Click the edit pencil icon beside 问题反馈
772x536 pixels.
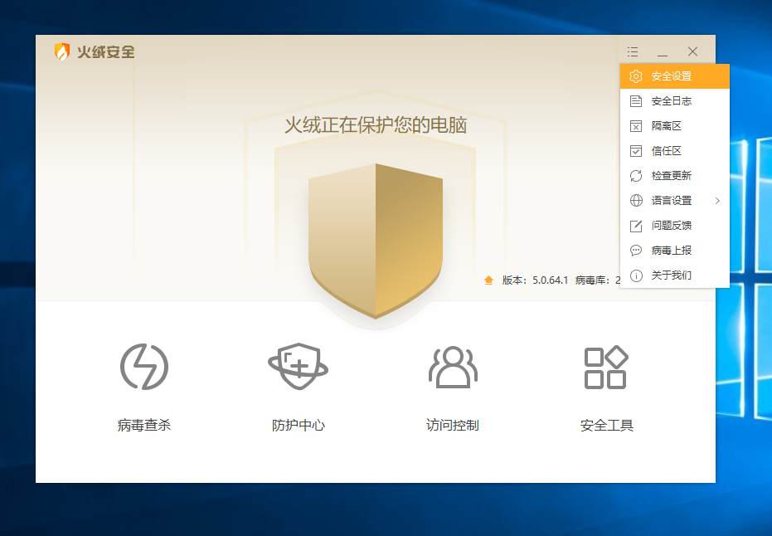tap(636, 226)
